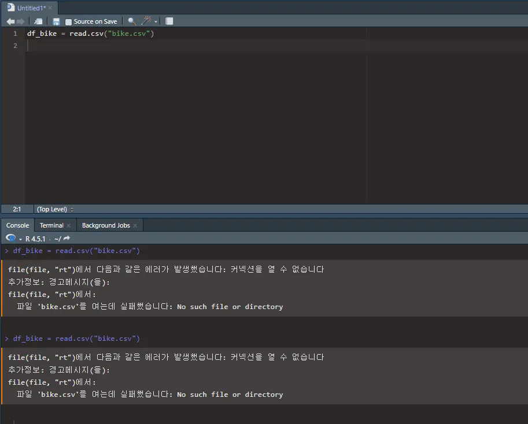Enable the Source on Save checkbox

tap(68, 22)
